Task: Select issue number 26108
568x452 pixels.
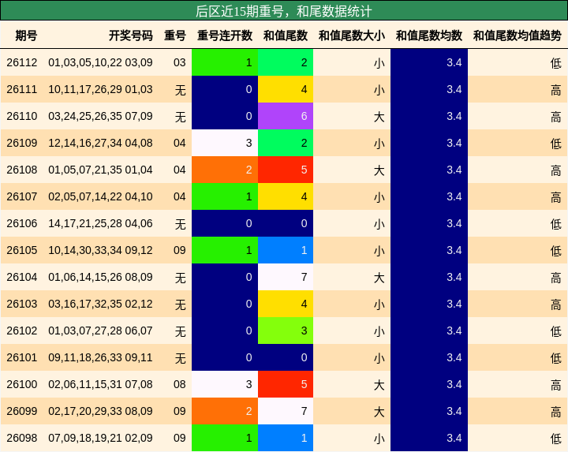Action: point(22,170)
